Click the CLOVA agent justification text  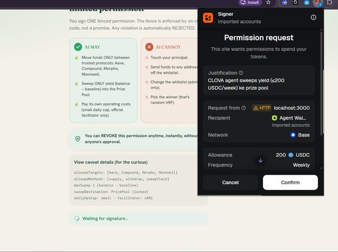pos(246,84)
